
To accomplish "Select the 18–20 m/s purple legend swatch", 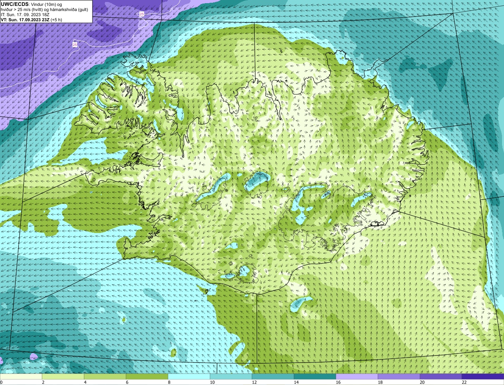I will (x=399, y=376).
